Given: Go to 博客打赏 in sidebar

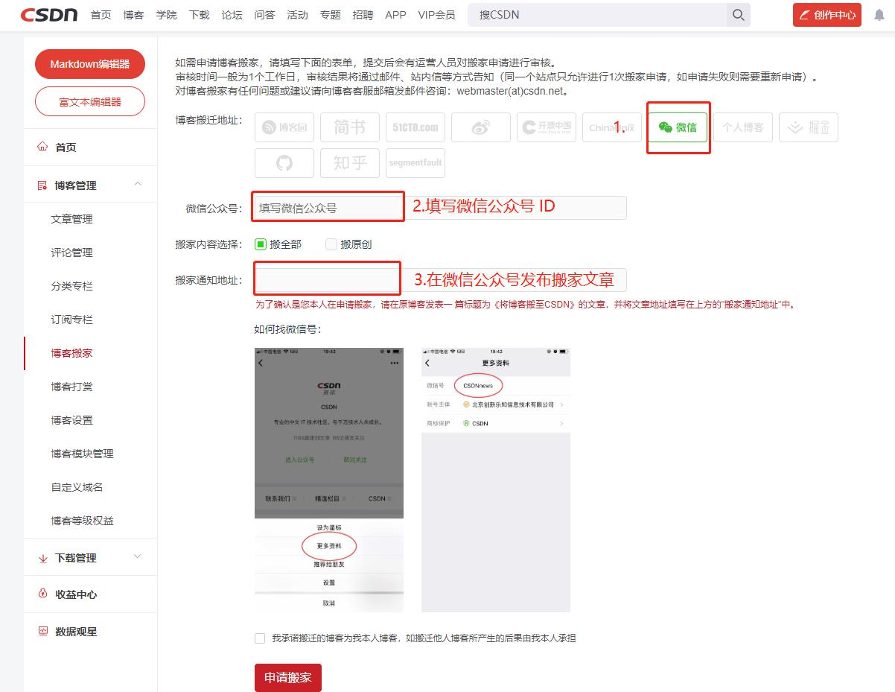Looking at the screenshot, I should pyautogui.click(x=72, y=387).
